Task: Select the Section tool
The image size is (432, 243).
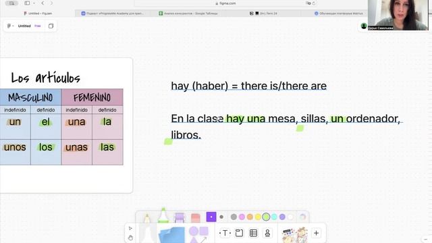Action: coord(239,233)
